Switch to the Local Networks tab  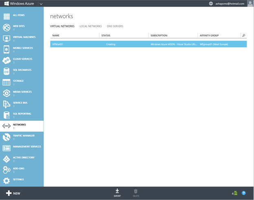(90, 26)
